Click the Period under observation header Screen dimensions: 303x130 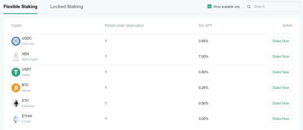point(124,25)
